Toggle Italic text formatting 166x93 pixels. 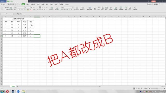[x=17, y=10]
